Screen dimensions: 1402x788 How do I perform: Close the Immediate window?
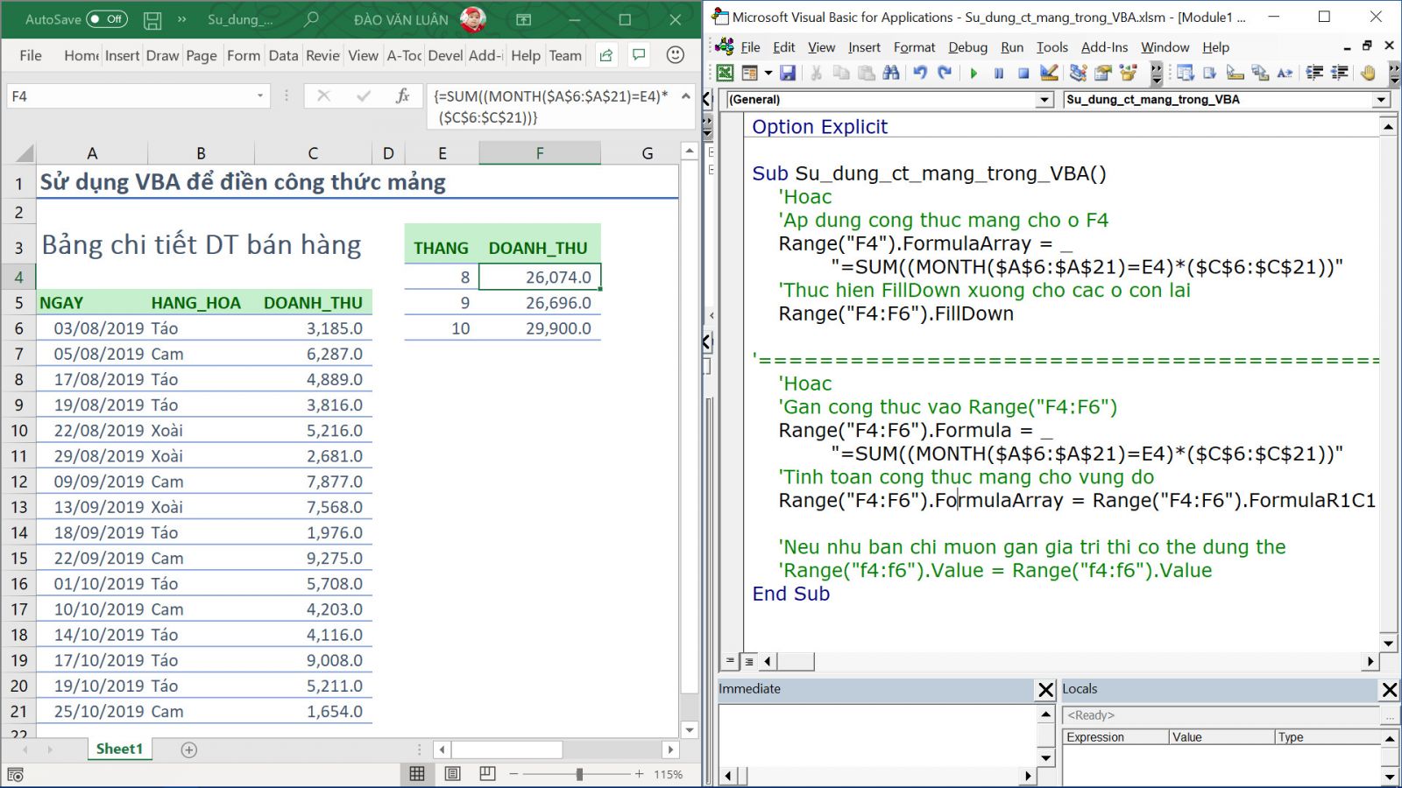tap(1045, 690)
